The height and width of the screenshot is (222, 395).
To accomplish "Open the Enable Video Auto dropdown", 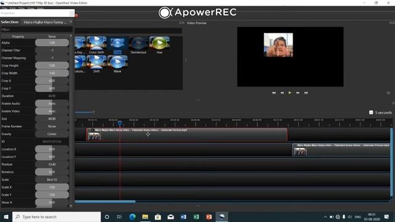I will (52, 111).
